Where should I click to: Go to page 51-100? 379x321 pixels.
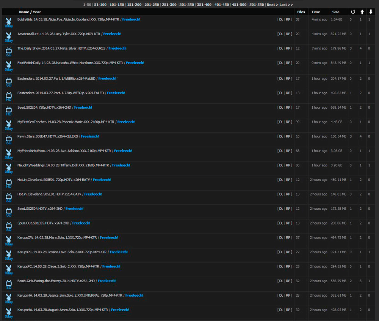coord(100,5)
